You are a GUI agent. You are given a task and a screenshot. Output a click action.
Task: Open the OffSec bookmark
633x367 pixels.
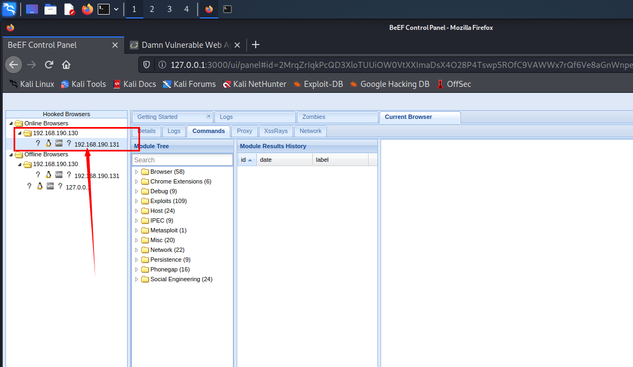pyautogui.click(x=454, y=84)
